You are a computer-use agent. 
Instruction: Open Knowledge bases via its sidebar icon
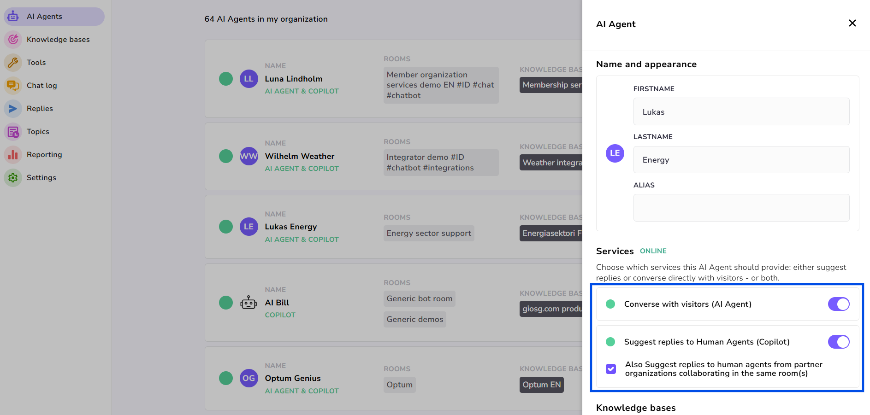(13, 40)
